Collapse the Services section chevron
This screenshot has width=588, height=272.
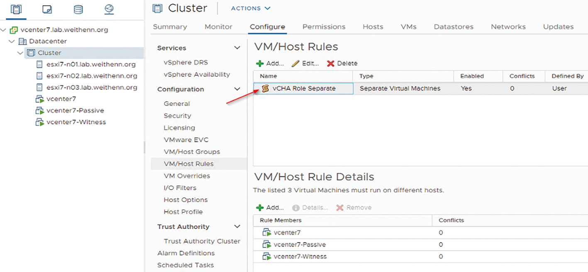click(237, 48)
